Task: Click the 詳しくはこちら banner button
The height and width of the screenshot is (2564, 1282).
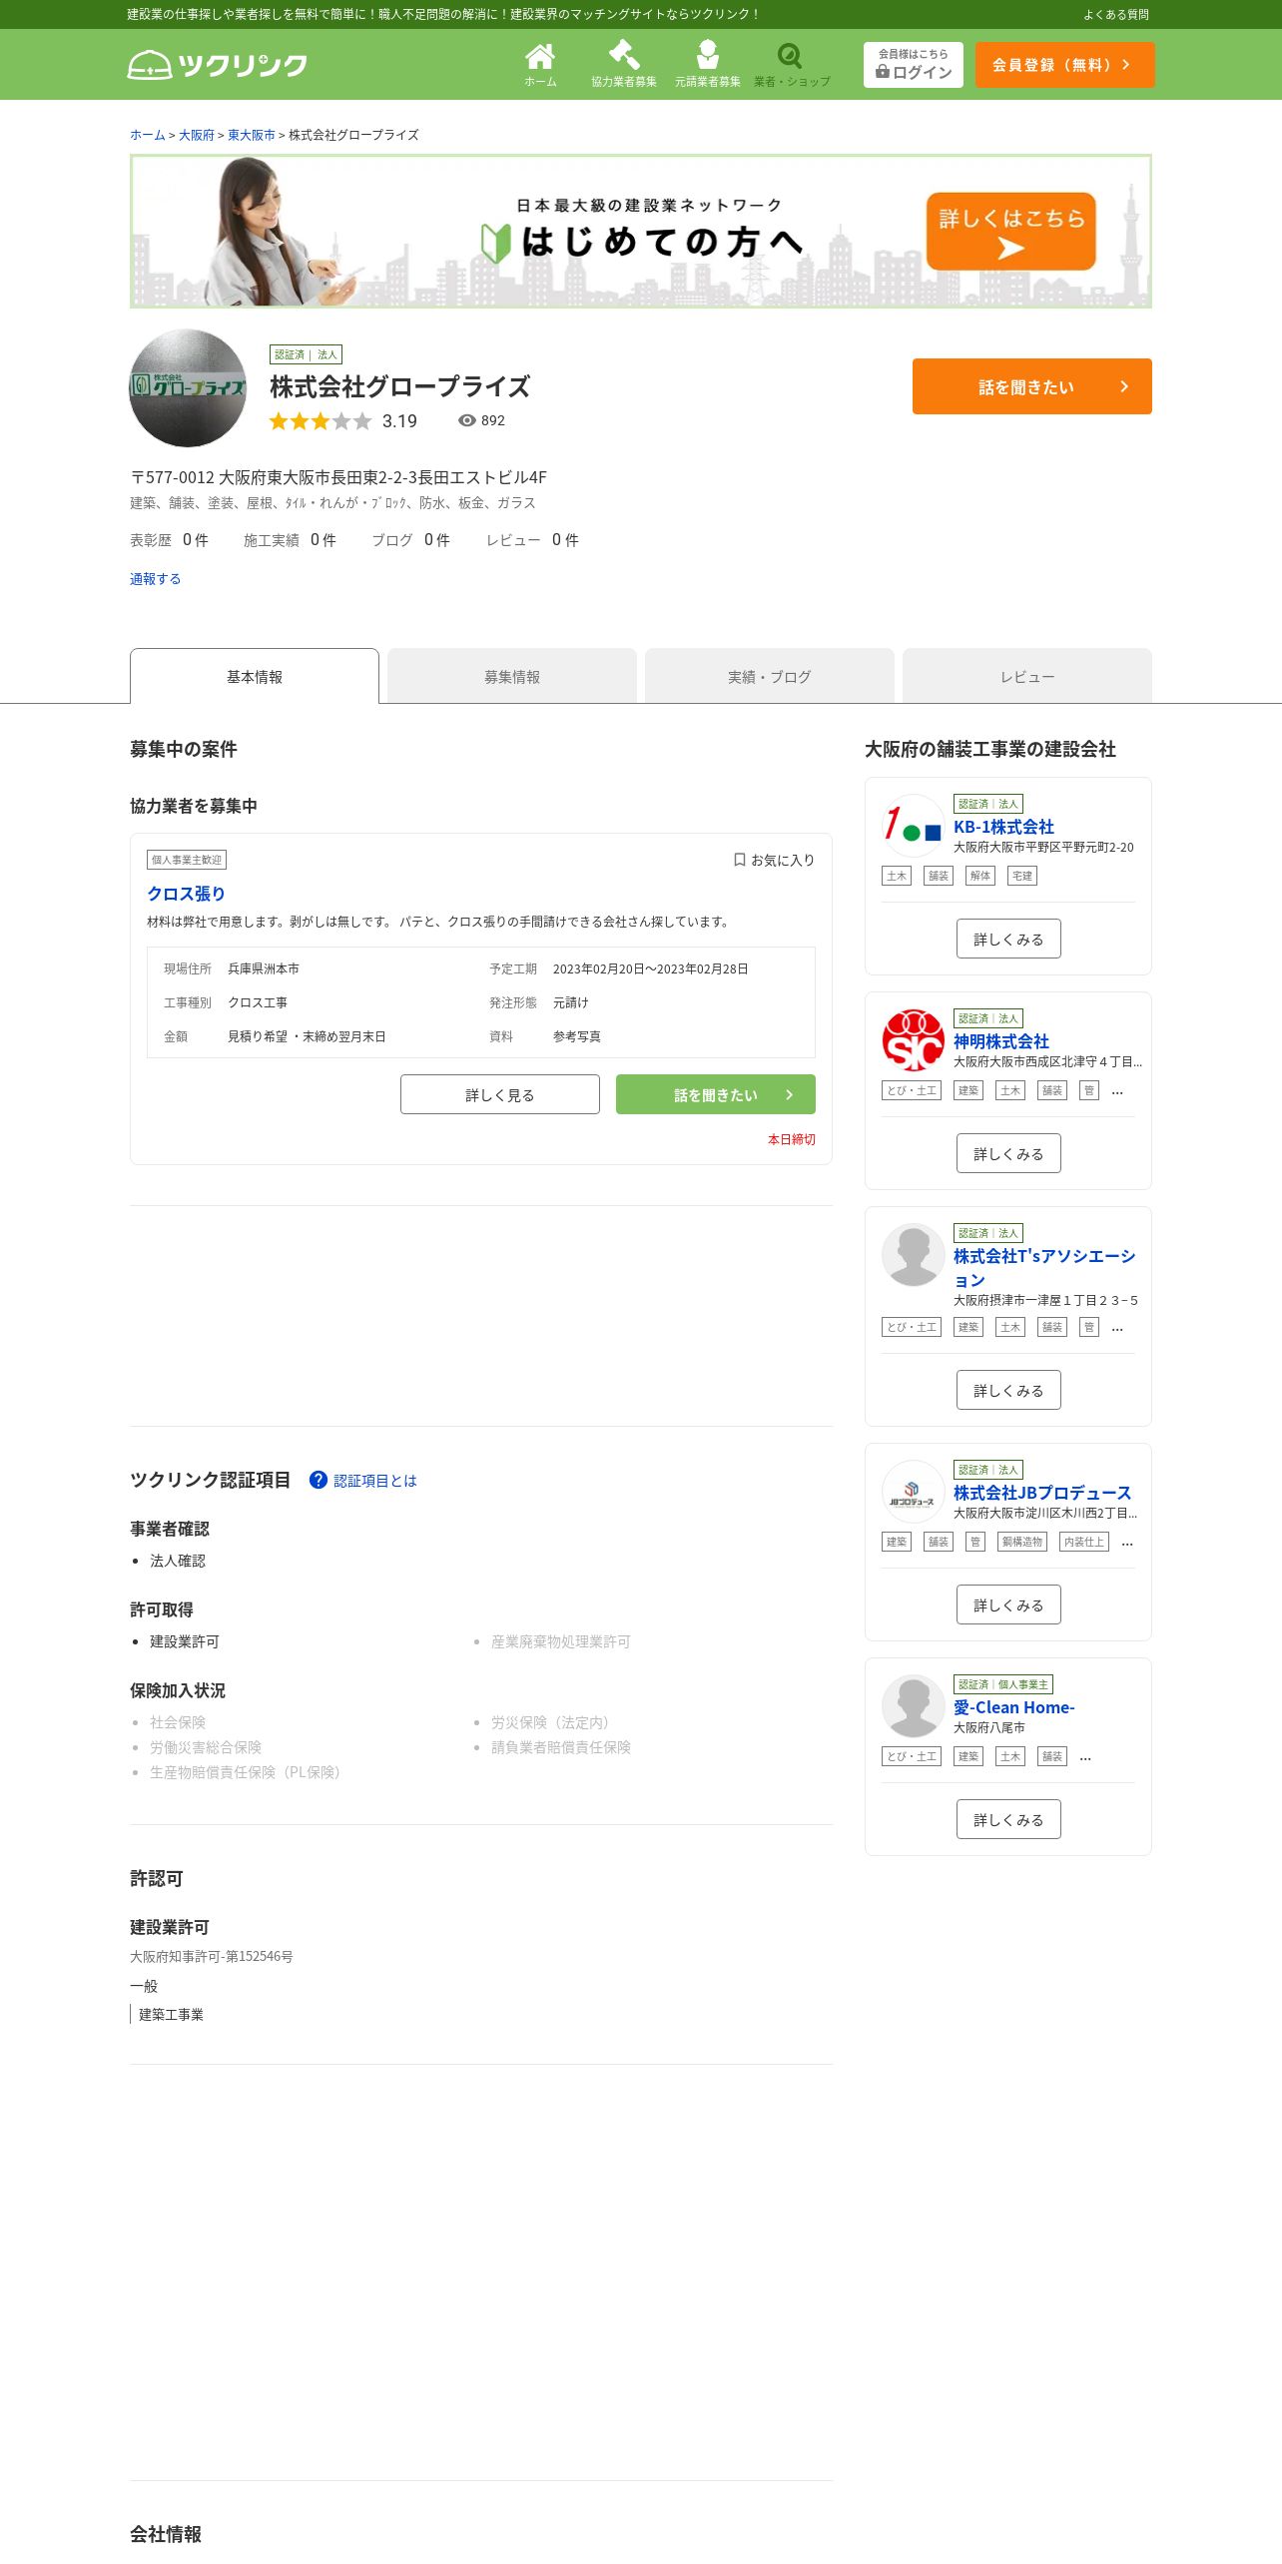Action: [1010, 232]
